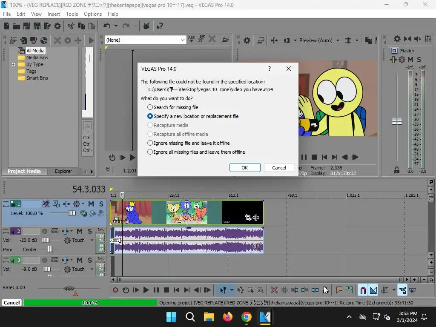The height and width of the screenshot is (327, 436).
Task: Open the File menu
Action: [7, 14]
